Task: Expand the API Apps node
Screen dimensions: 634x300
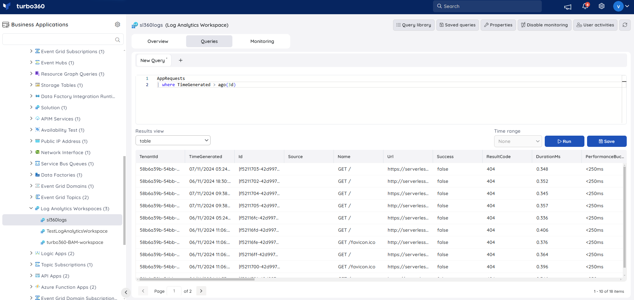Action: 31,276
